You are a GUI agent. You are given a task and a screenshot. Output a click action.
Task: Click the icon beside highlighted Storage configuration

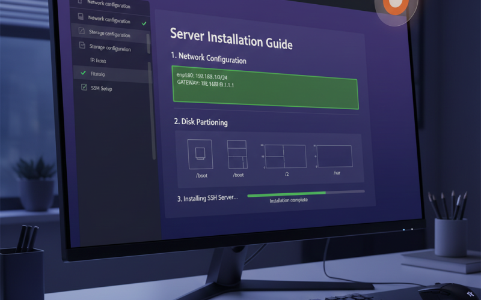tap(81, 31)
